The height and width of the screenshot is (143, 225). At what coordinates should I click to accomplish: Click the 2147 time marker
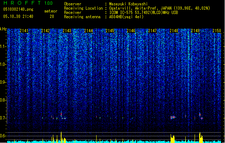[x=152, y=31]
